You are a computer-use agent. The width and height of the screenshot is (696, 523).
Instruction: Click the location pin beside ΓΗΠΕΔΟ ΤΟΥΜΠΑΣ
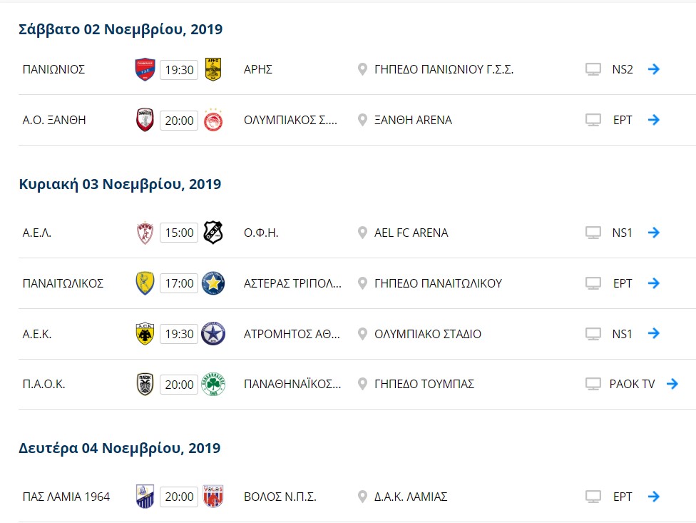362,384
